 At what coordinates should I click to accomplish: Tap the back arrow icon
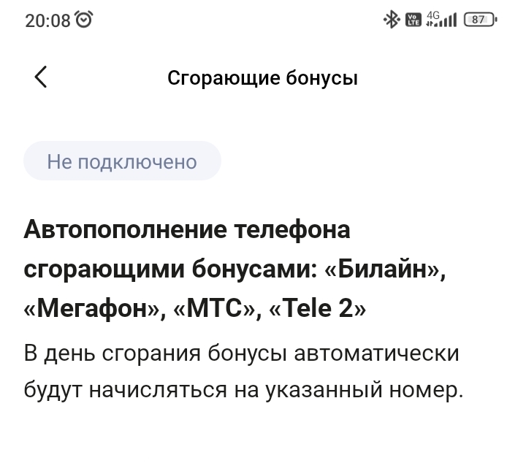(41, 77)
